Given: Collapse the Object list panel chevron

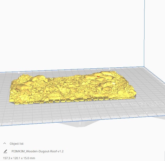Looking at the screenshot, I should [5, 143].
